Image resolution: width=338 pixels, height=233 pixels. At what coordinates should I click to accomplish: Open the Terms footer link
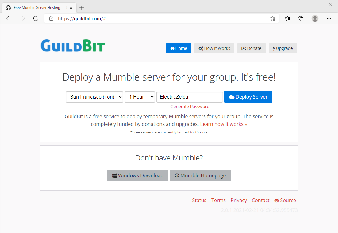(218, 200)
